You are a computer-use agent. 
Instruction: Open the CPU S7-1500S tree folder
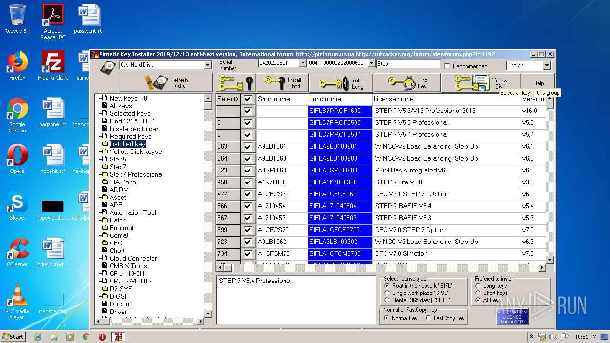130,281
